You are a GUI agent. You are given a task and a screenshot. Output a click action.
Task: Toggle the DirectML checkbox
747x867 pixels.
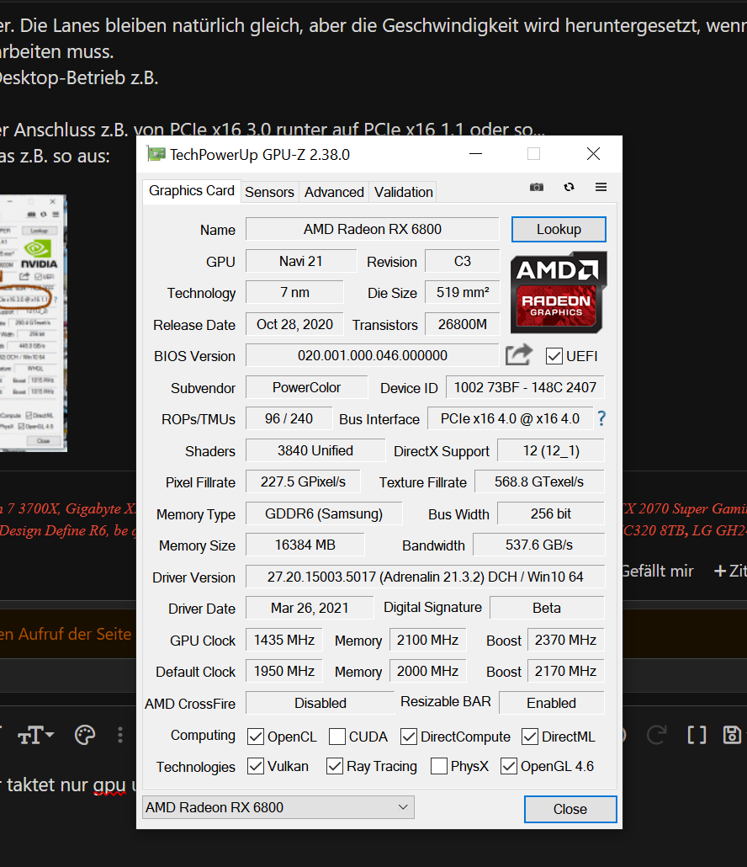(x=530, y=737)
